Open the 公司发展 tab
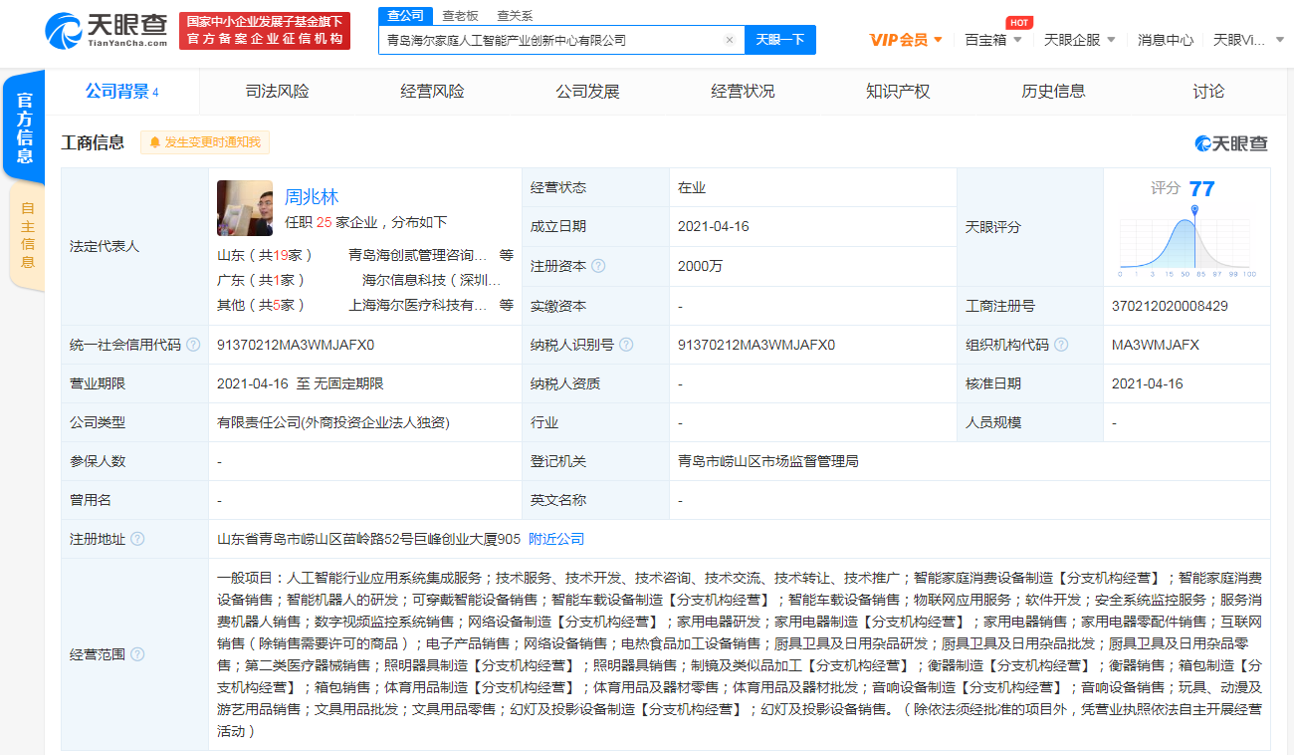This screenshot has width=1294, height=755. tap(588, 92)
